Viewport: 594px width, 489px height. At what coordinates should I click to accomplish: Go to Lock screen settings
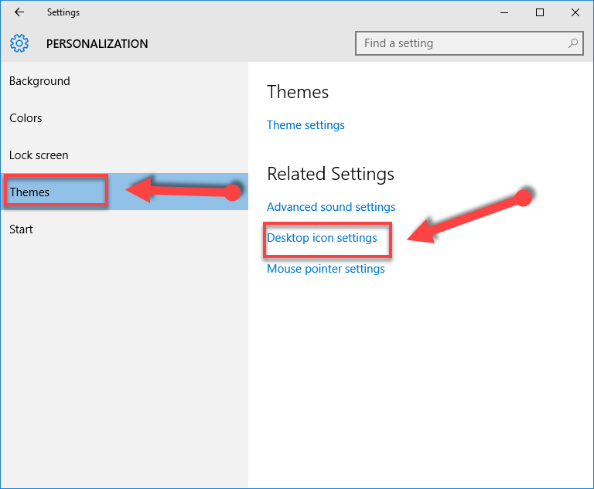click(39, 155)
